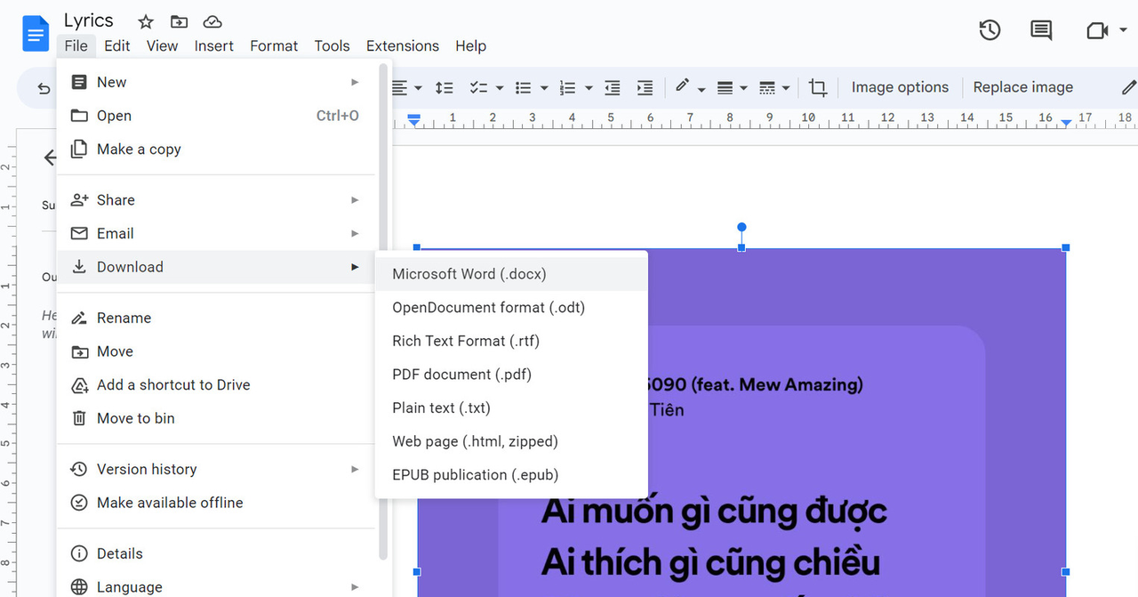Choose OpenDocument format (.odt)
1138x597 pixels.
(511, 308)
